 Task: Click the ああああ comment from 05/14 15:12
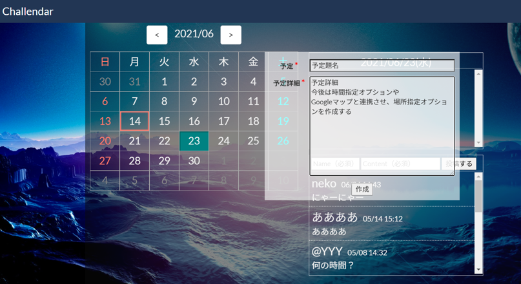[392, 223]
